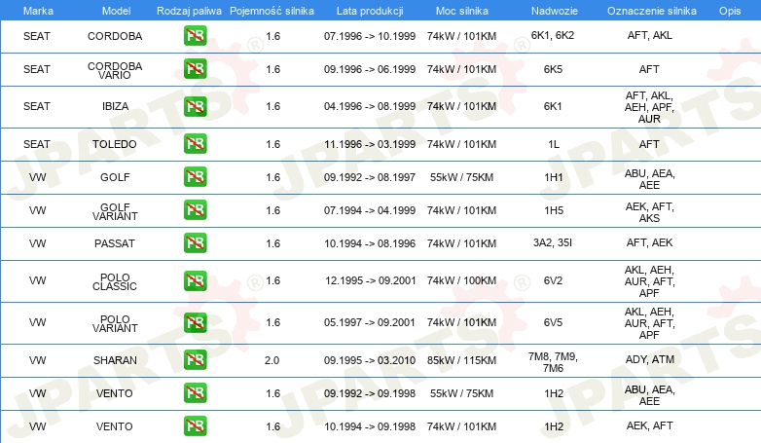
Task: Select the TOLEDO model cell
Action: (115, 144)
